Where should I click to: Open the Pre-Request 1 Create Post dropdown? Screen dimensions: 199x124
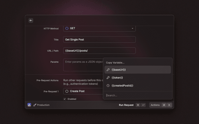click(x=83, y=91)
